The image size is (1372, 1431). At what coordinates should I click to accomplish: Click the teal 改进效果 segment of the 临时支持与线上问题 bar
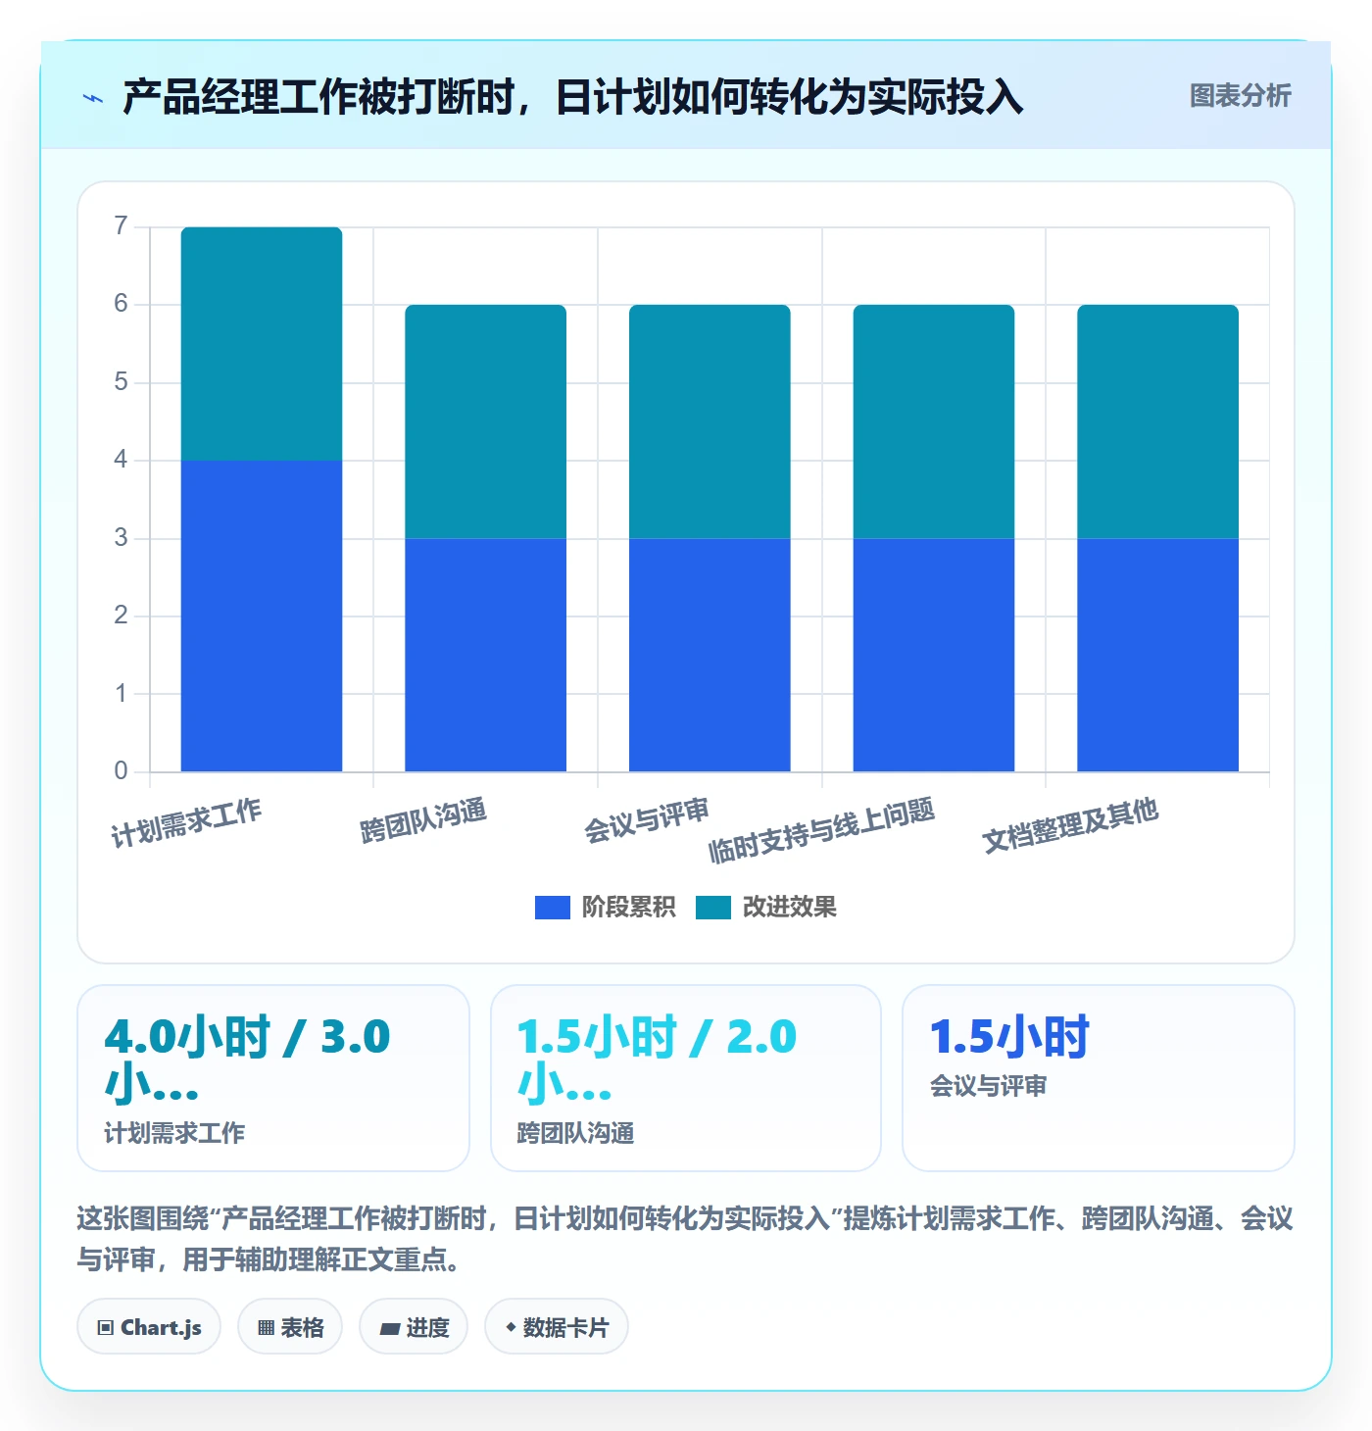click(x=934, y=421)
